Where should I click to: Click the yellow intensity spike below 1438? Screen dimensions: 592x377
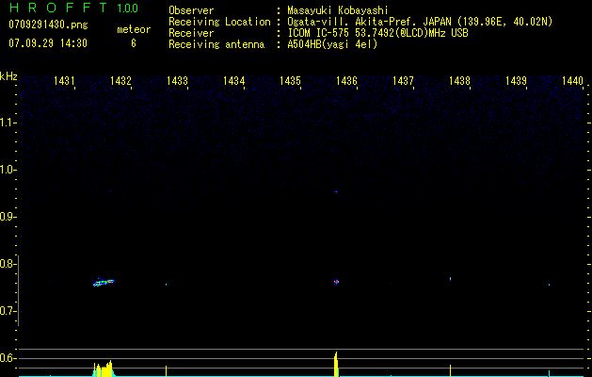tap(451, 370)
